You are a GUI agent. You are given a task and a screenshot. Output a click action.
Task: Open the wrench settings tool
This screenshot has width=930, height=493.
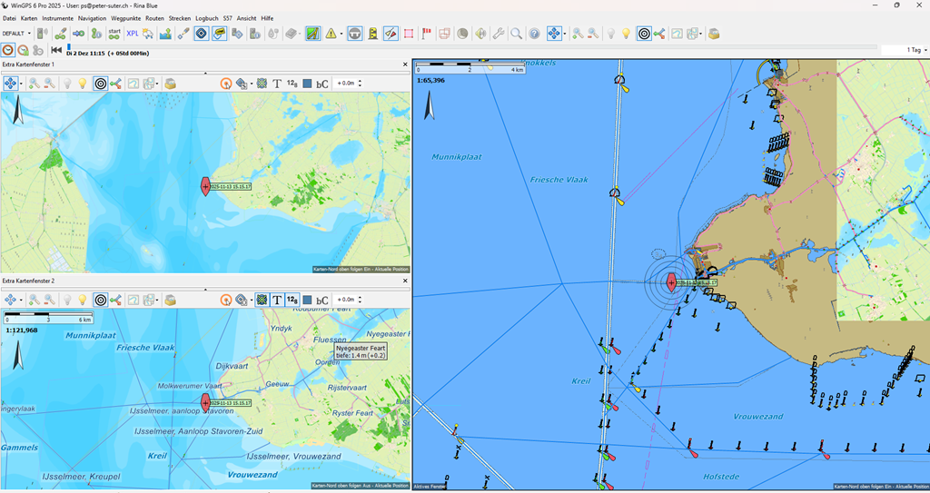pos(498,34)
